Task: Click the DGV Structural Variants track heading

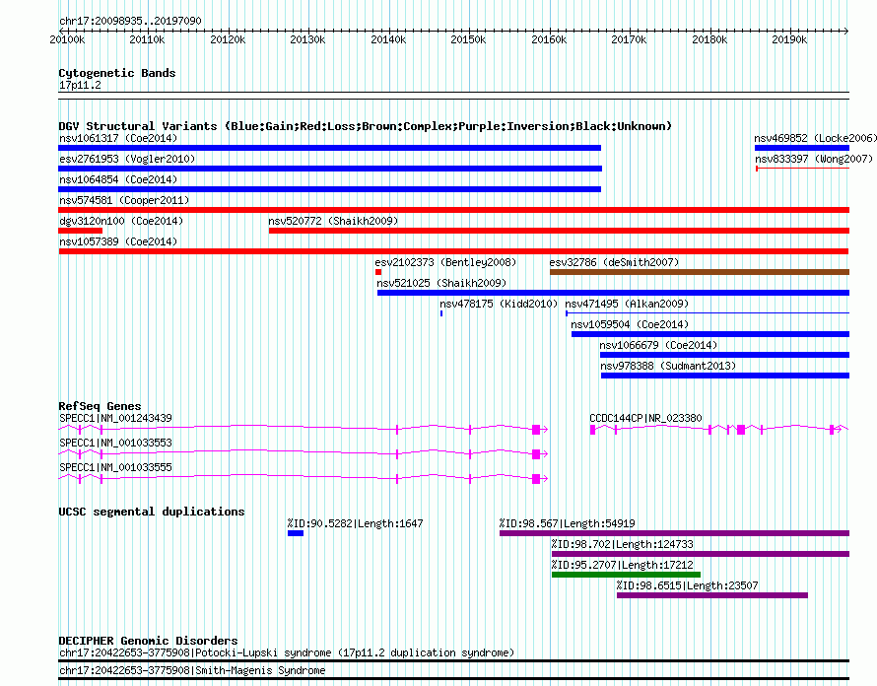Action: point(366,126)
